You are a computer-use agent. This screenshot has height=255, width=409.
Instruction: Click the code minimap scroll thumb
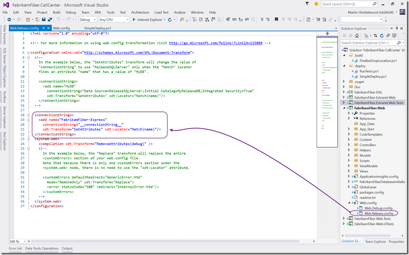[x=327, y=91]
